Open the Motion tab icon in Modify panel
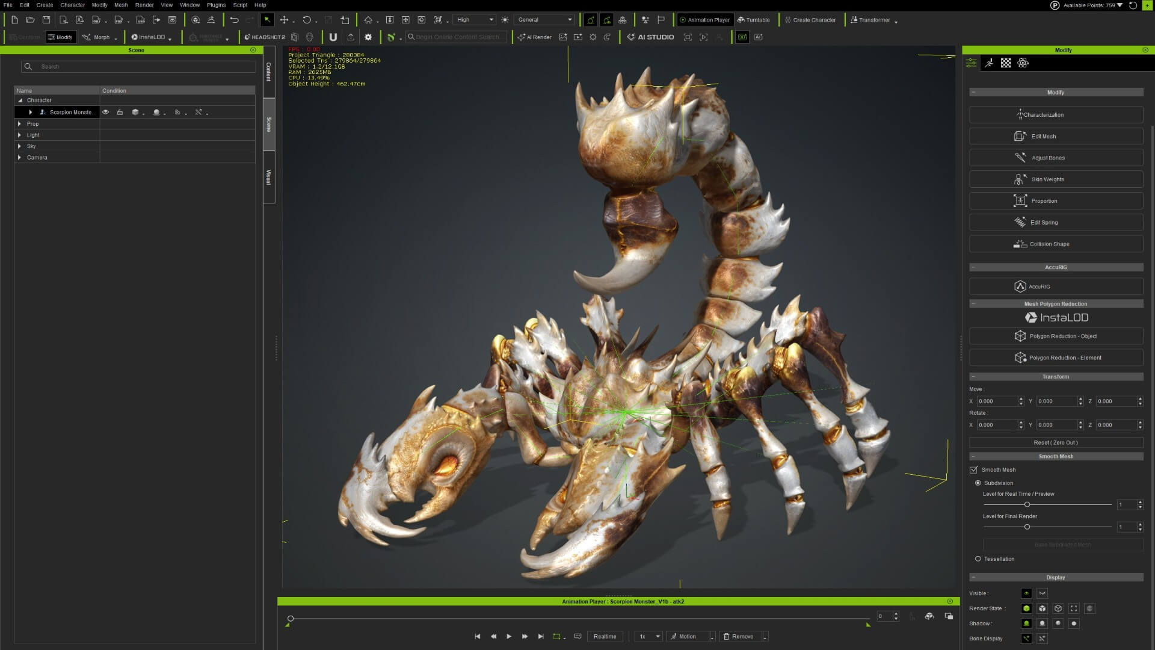 click(988, 63)
